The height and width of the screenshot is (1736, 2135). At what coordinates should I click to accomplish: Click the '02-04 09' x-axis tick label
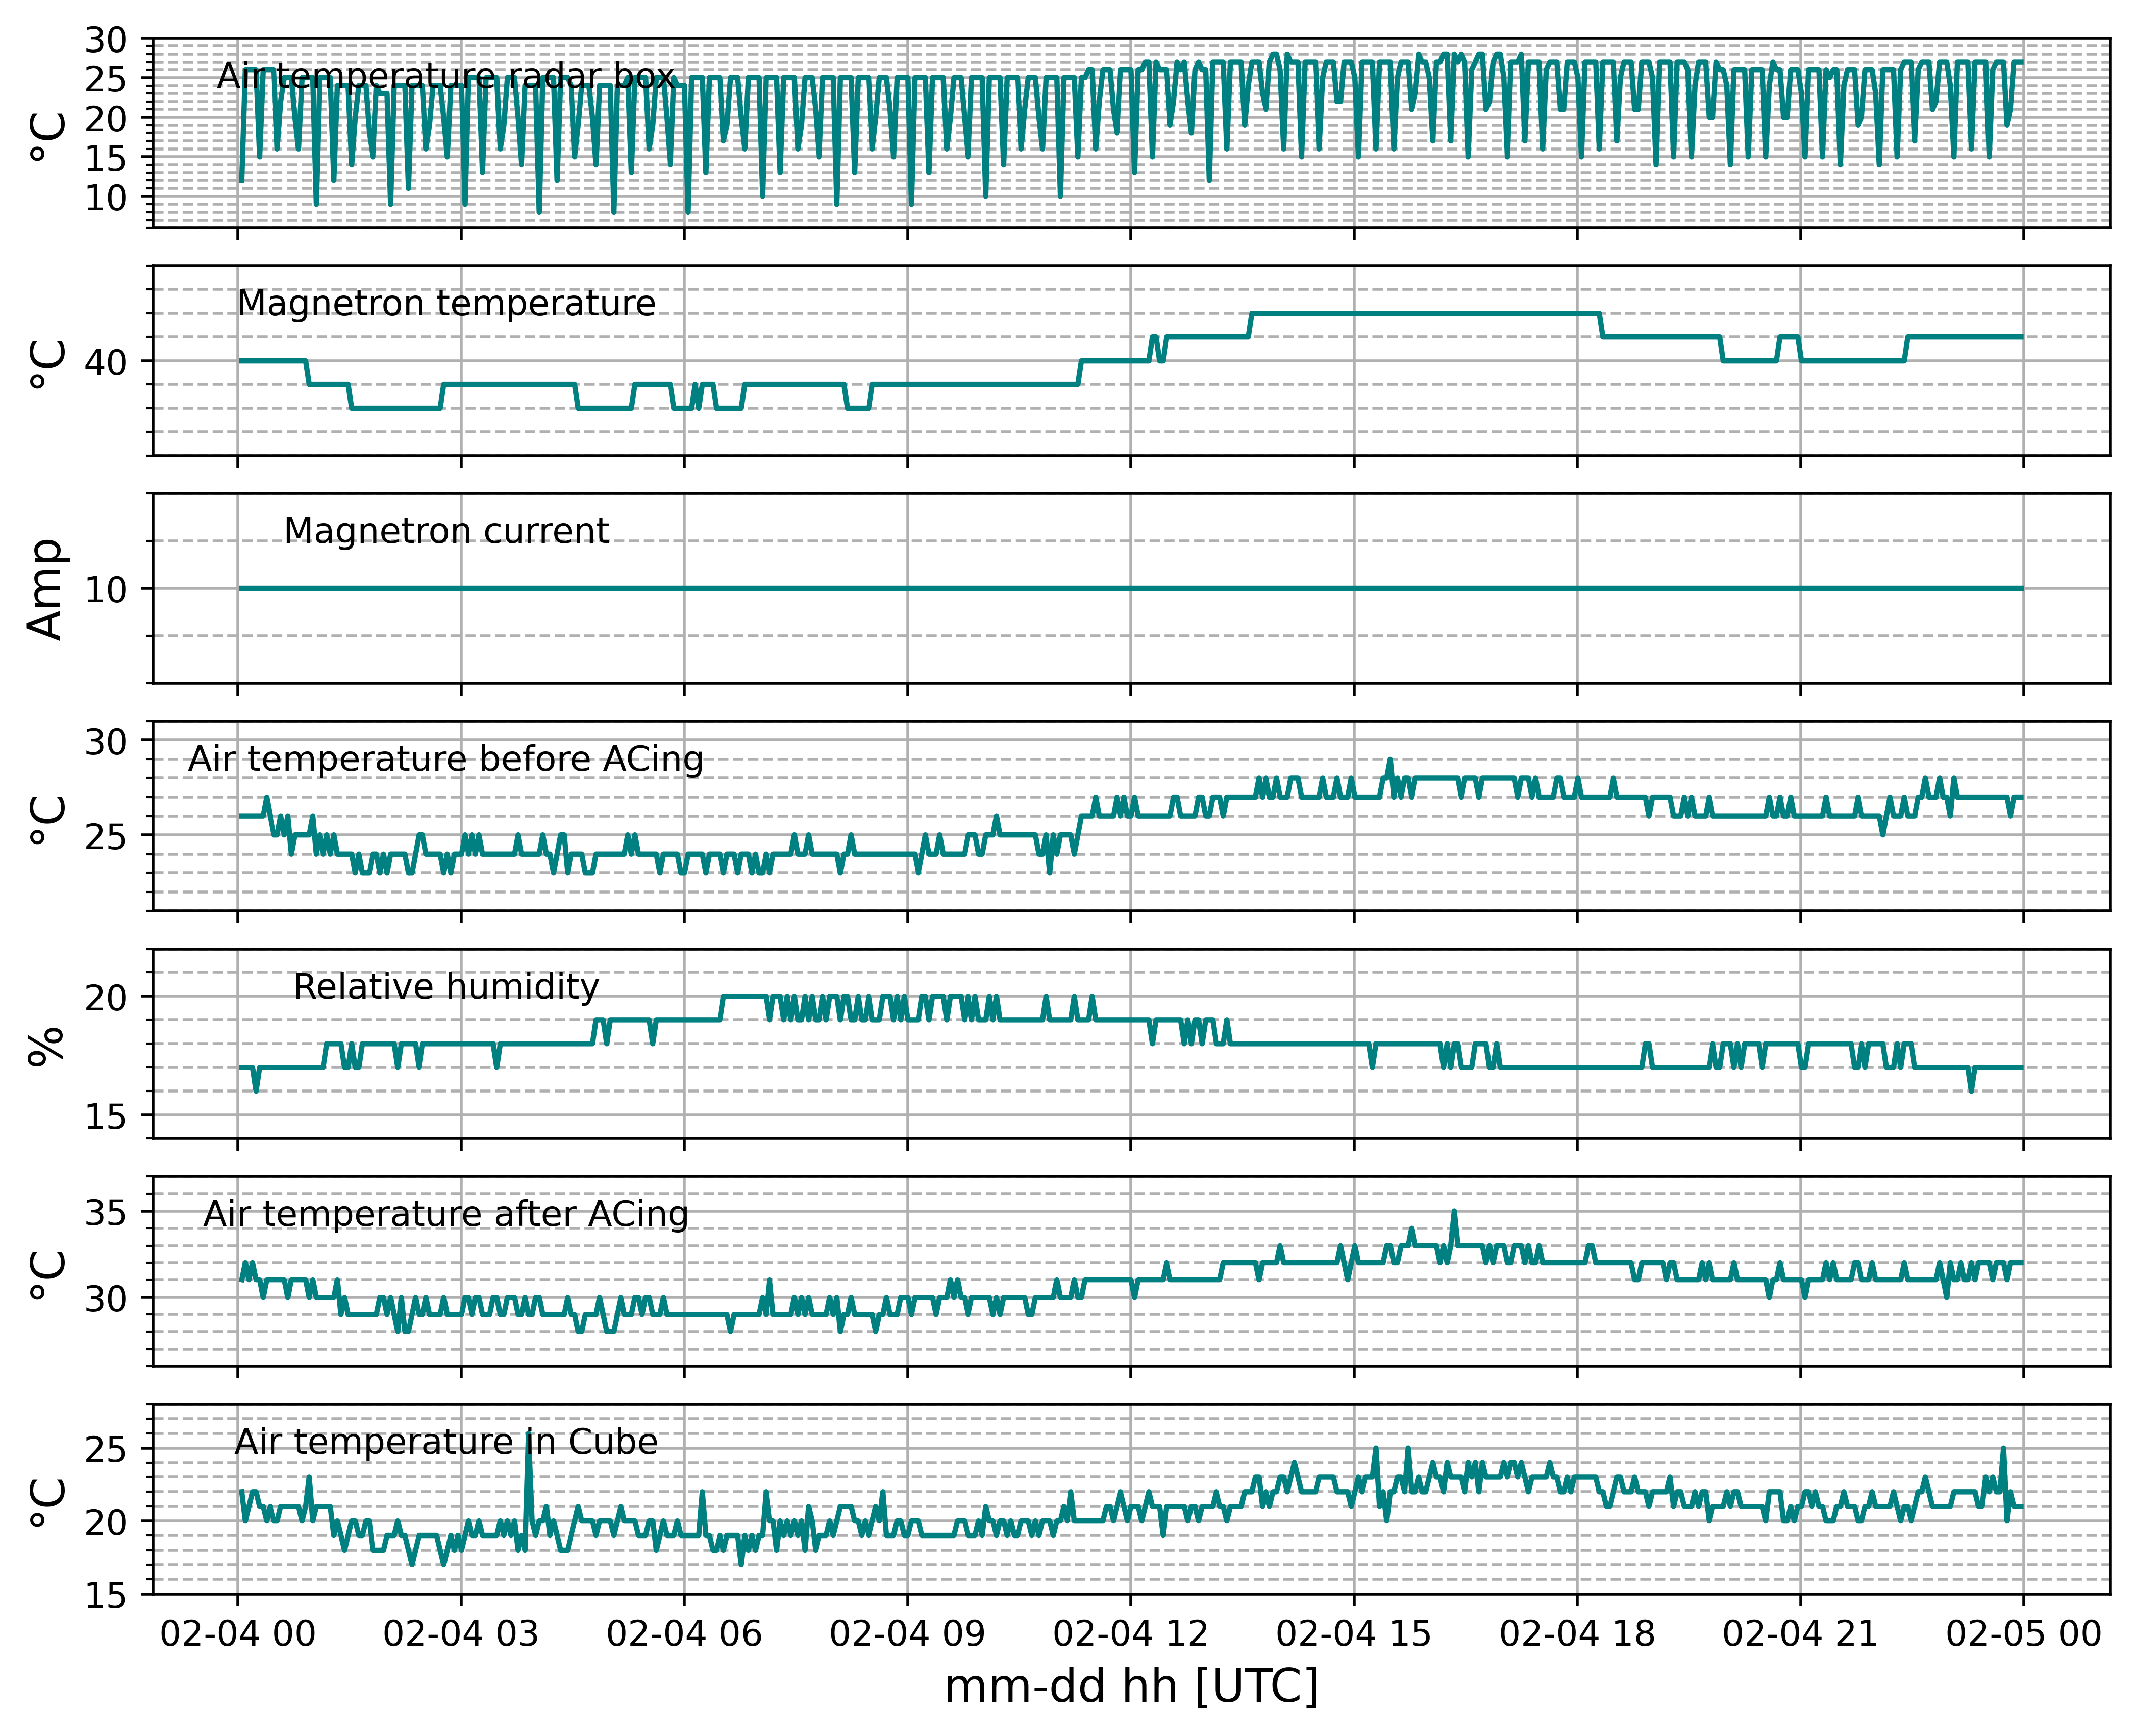(907, 1634)
